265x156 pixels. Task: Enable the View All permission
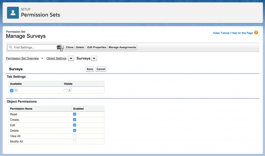click(75, 136)
